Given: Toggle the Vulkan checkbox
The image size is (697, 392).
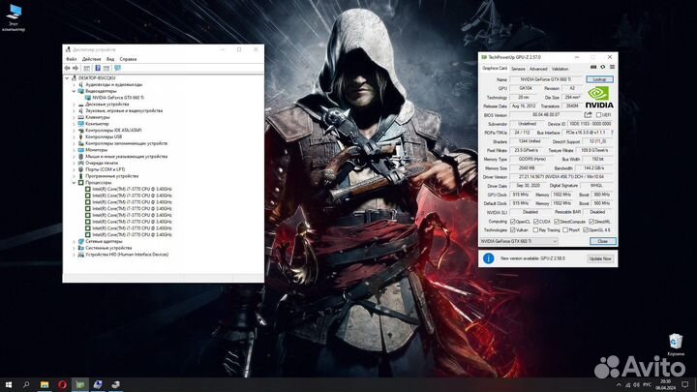Looking at the screenshot, I should tap(513, 230).
